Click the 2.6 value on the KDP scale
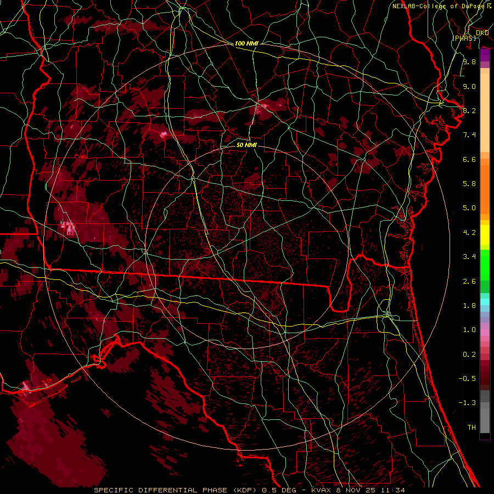 coord(469,282)
